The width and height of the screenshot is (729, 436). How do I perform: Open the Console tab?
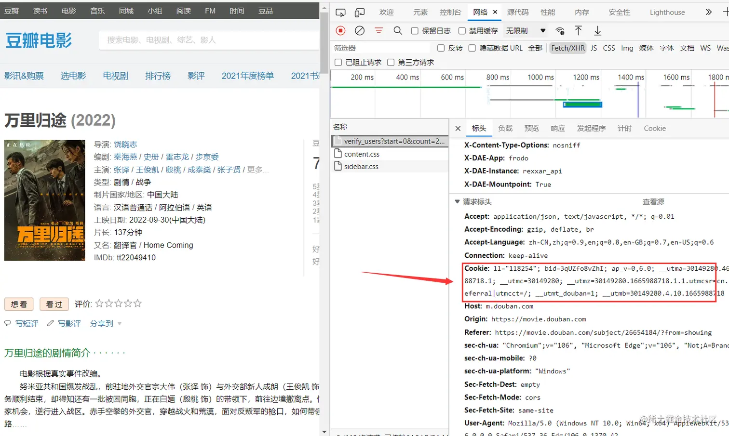(450, 12)
